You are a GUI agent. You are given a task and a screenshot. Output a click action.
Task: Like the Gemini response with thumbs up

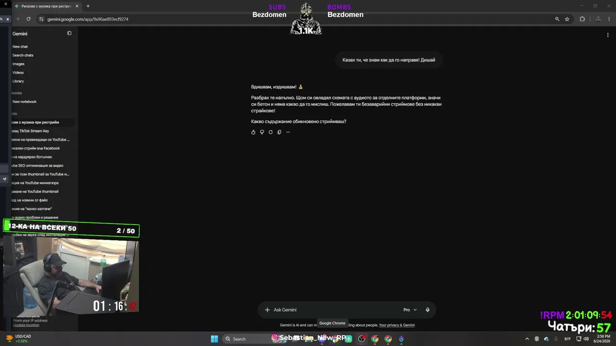(253, 132)
